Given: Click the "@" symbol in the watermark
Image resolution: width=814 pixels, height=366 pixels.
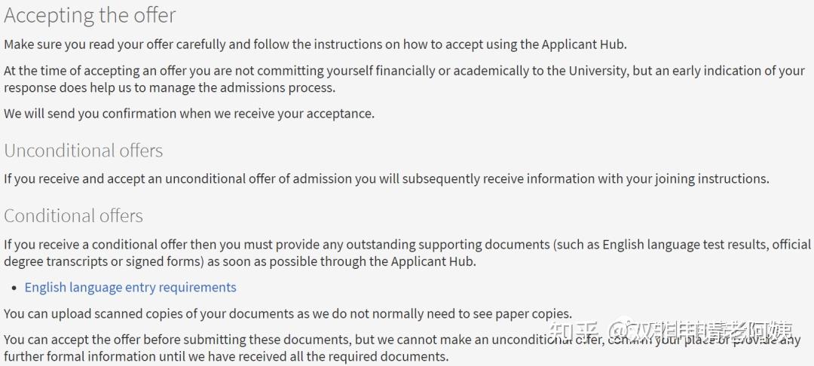Looking at the screenshot, I should pos(619,331).
